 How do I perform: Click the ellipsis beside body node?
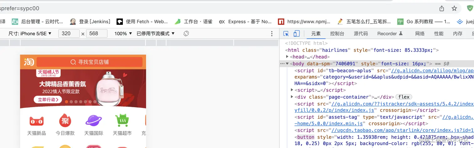coord(282,64)
